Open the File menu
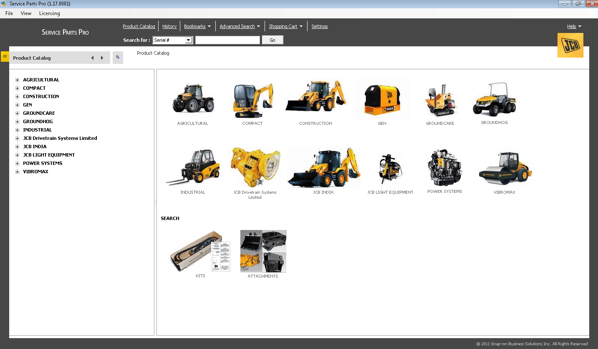The image size is (598, 349). point(9,13)
